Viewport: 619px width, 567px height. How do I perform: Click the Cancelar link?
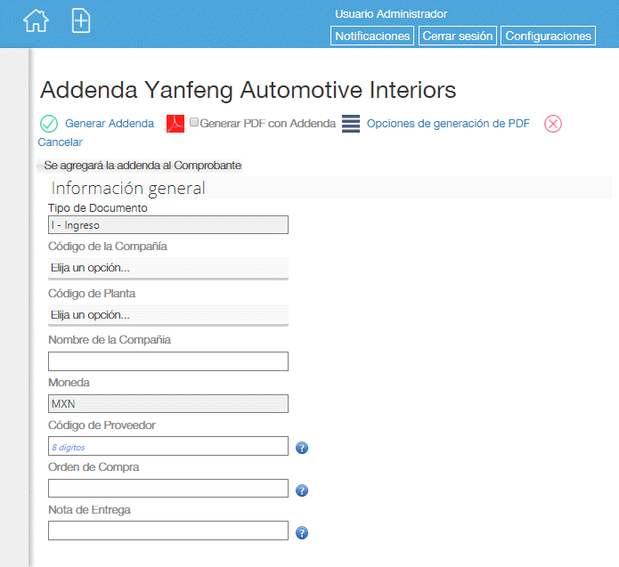click(x=60, y=142)
